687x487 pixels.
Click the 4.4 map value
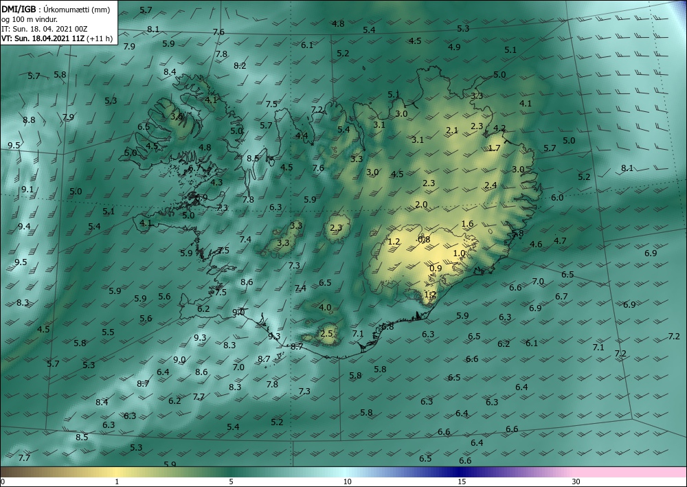click(x=302, y=136)
